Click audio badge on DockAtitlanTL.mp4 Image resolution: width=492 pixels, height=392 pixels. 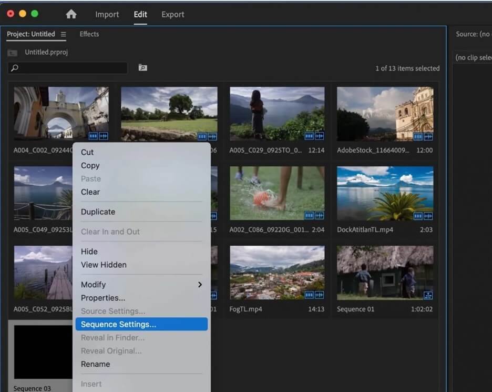[x=428, y=216]
